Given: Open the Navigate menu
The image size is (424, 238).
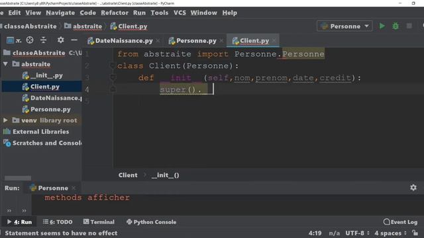Looking at the screenshot, I should coord(60,13).
